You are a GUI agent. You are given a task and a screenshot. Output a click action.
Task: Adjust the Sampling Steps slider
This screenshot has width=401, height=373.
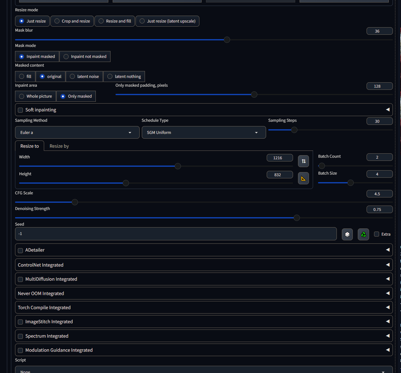tap(330, 130)
